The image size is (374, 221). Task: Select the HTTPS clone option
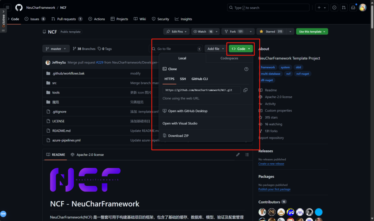click(169, 79)
